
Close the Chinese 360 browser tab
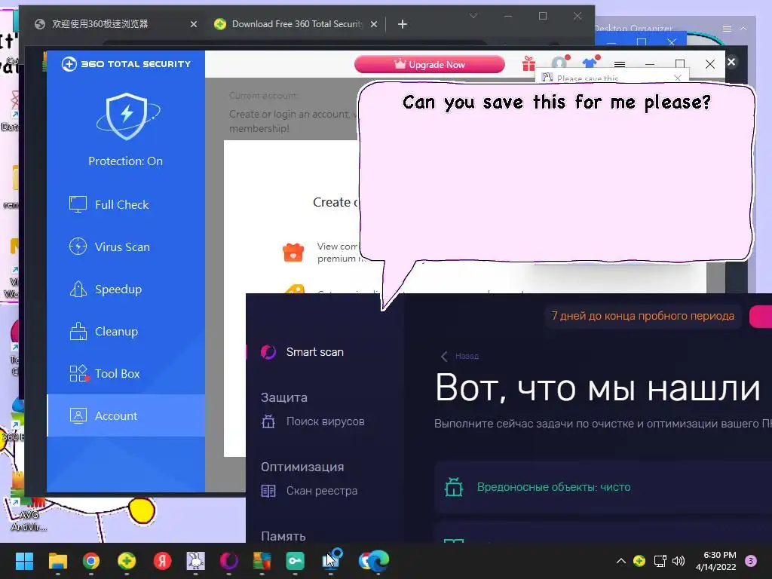click(x=194, y=24)
